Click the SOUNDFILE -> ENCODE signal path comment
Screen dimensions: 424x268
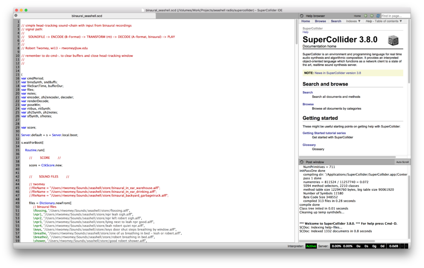[98, 37]
